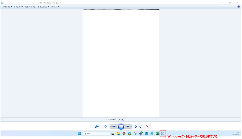Viewport: 242px width, 139px height.
Task: Open Google Chrome from the taskbar
Action: pyautogui.click(x=124, y=134)
